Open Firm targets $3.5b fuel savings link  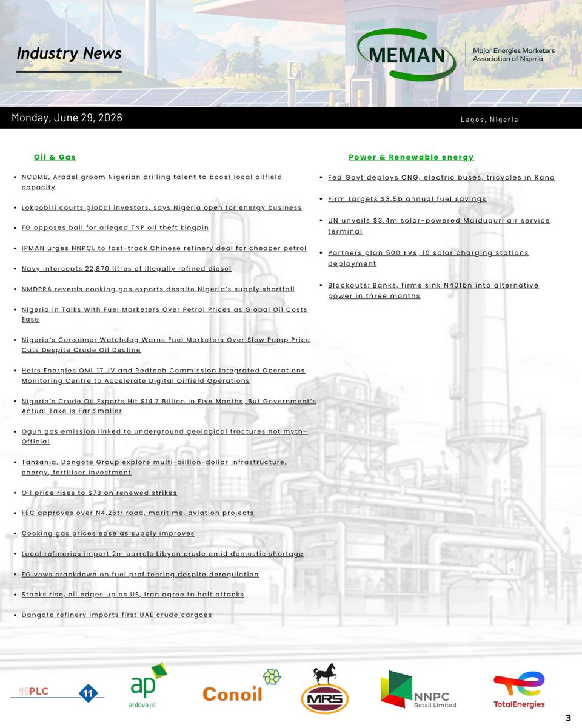(407, 198)
